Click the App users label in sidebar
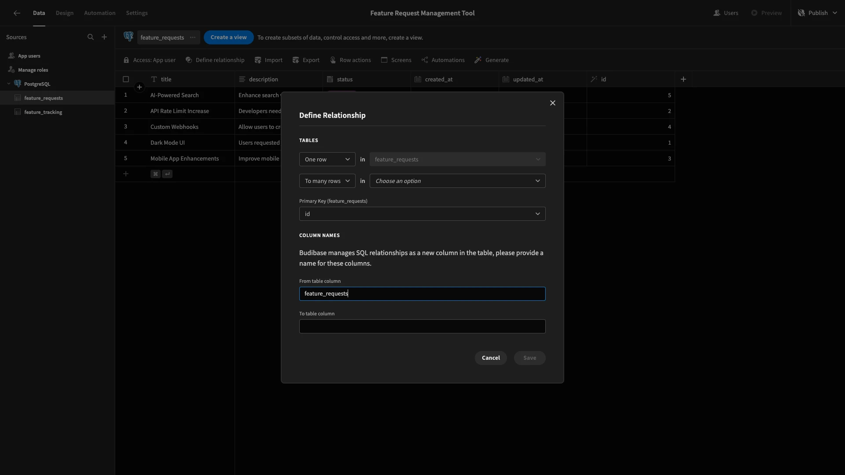 (29, 56)
